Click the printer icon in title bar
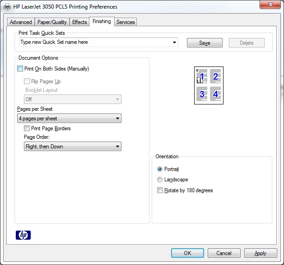Image resolution: width=284 pixels, height=265 pixels. tap(7, 7)
